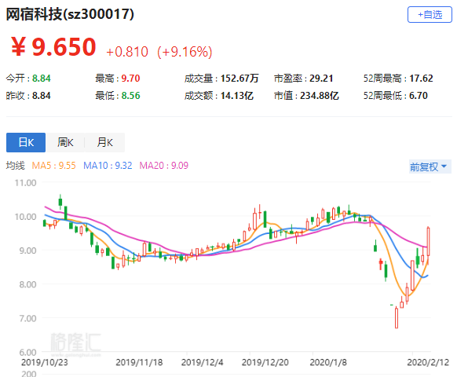Click the 2020/1/8 date axis label
Image resolution: width=457 pixels, height=377 pixels.
(328, 362)
